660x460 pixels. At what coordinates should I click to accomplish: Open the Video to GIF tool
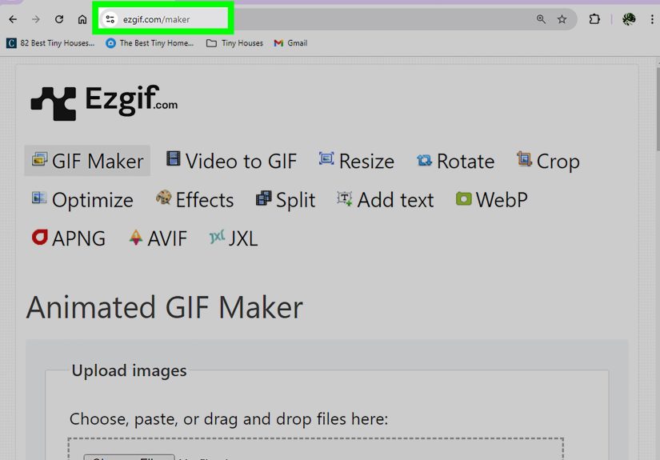tap(231, 161)
